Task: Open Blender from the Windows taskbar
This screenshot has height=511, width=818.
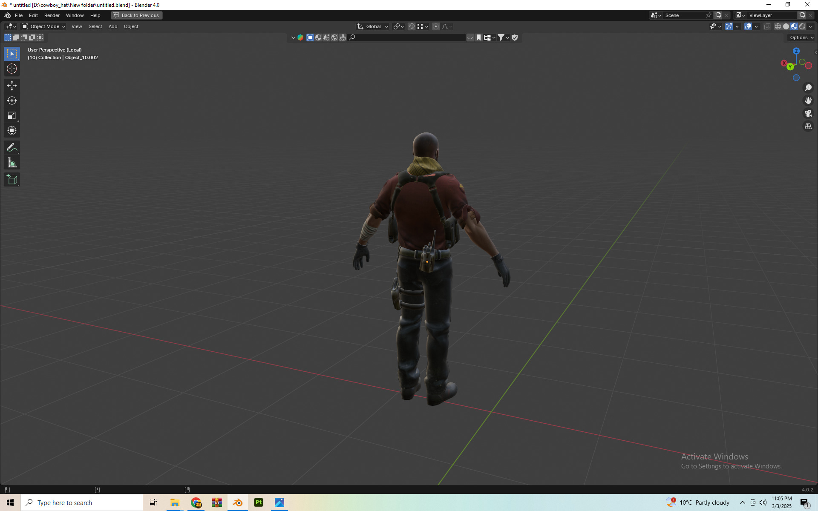Action: 238,502
